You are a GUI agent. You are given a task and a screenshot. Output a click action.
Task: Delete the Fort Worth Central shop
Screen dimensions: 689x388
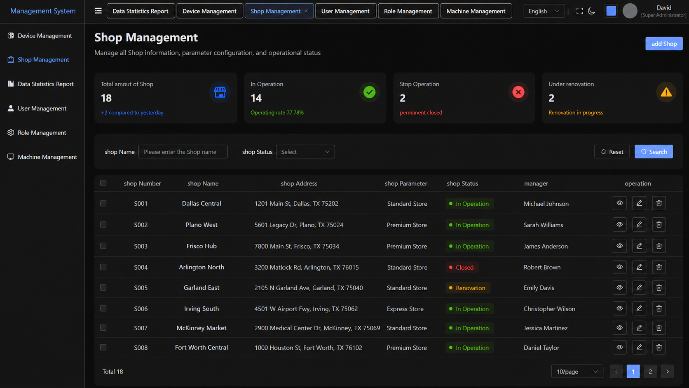tap(659, 348)
